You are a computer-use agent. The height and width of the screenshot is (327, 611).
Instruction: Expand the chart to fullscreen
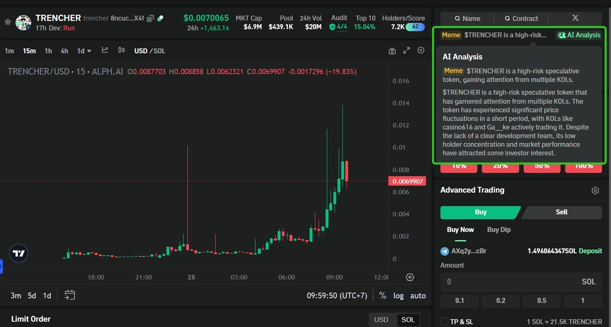click(x=406, y=50)
